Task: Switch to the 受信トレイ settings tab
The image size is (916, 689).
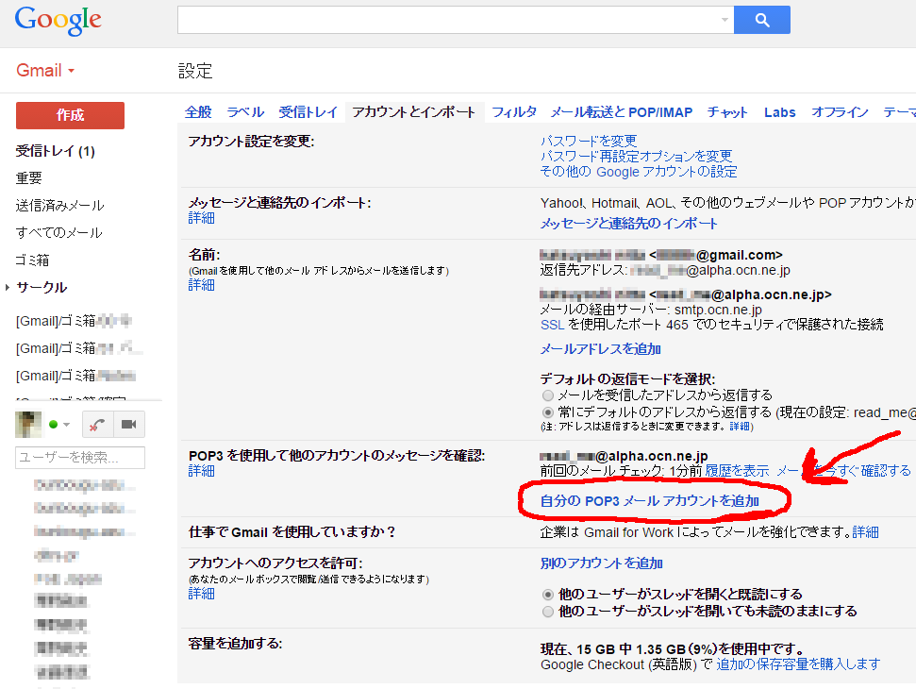Action: tap(308, 111)
